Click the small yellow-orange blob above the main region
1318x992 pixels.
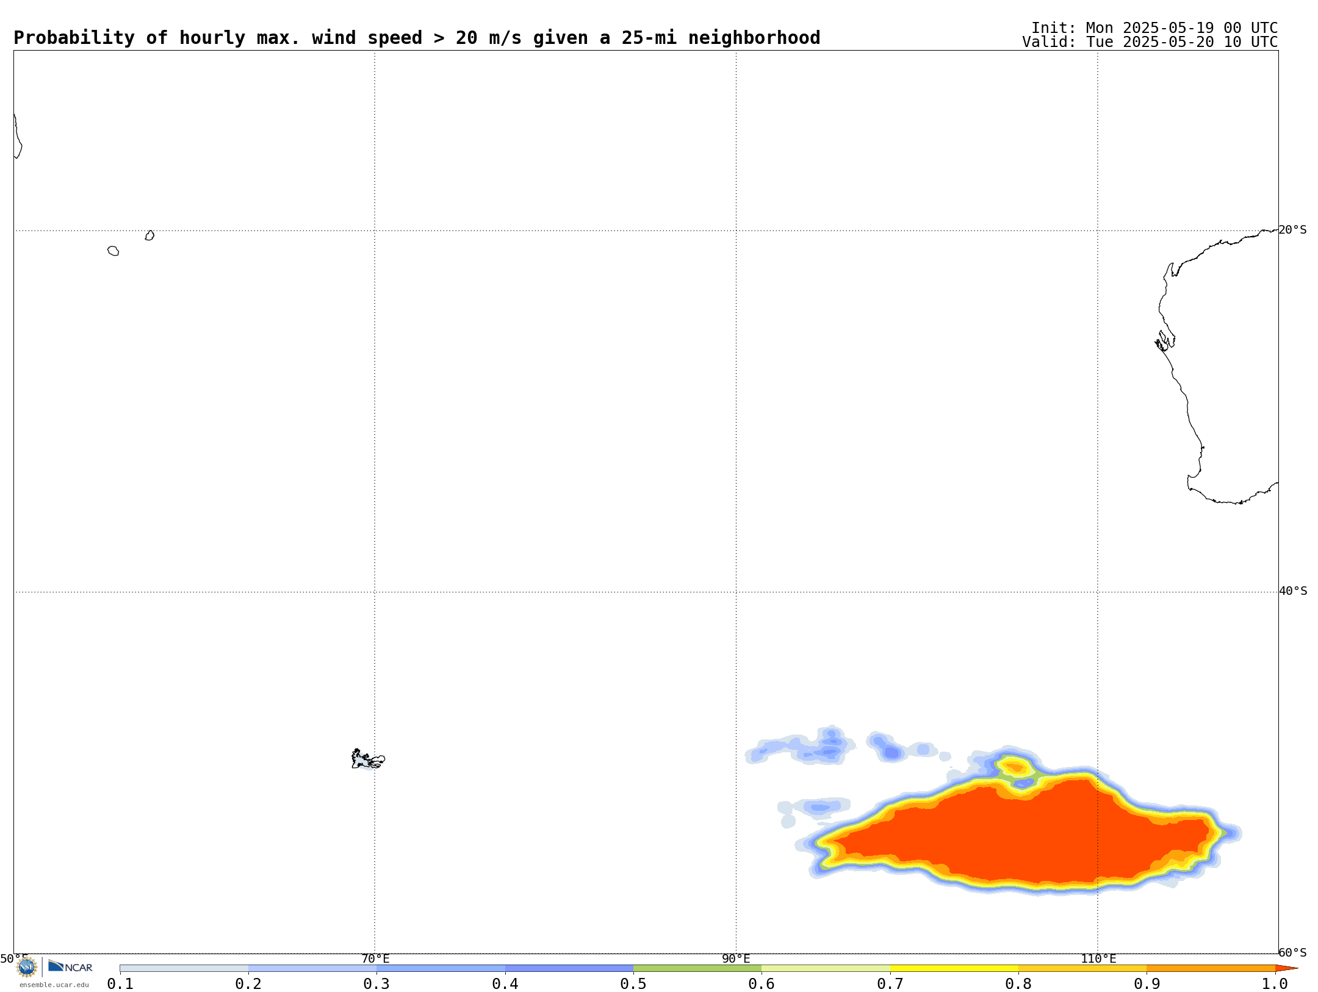(1015, 766)
